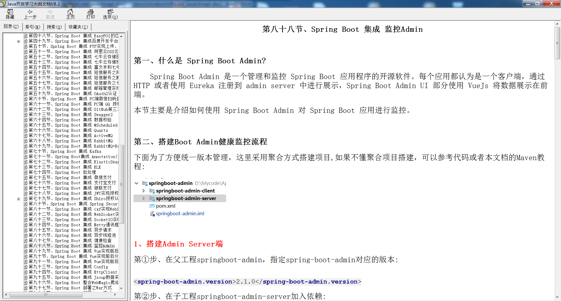Open topic 第六十五节 @Scheduled
Screen dimensions: 561x301
click(x=73, y=125)
